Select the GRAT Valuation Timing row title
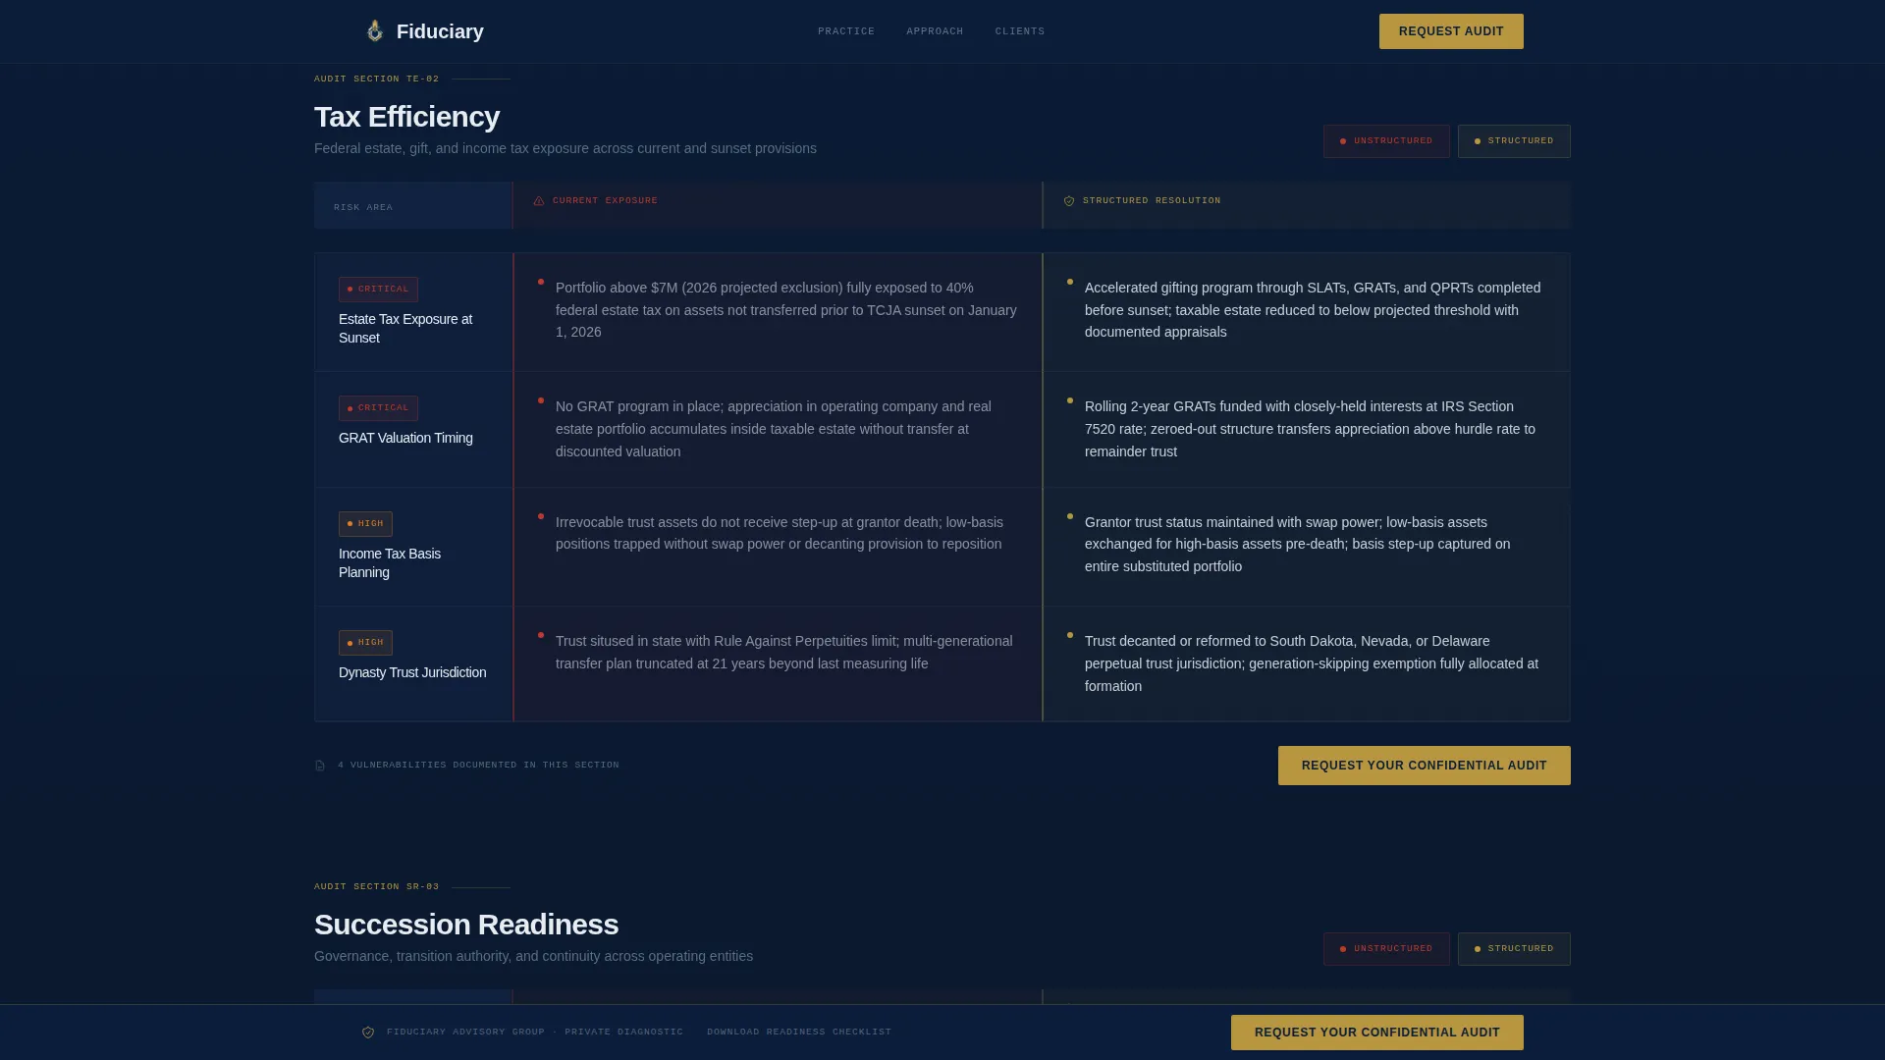1885x1060 pixels. pyautogui.click(x=405, y=438)
